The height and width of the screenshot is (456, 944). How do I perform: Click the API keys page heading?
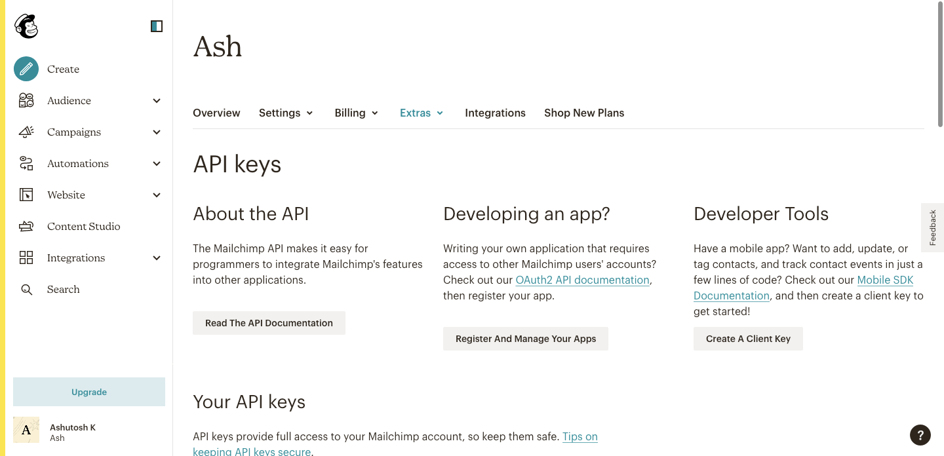pos(237,164)
